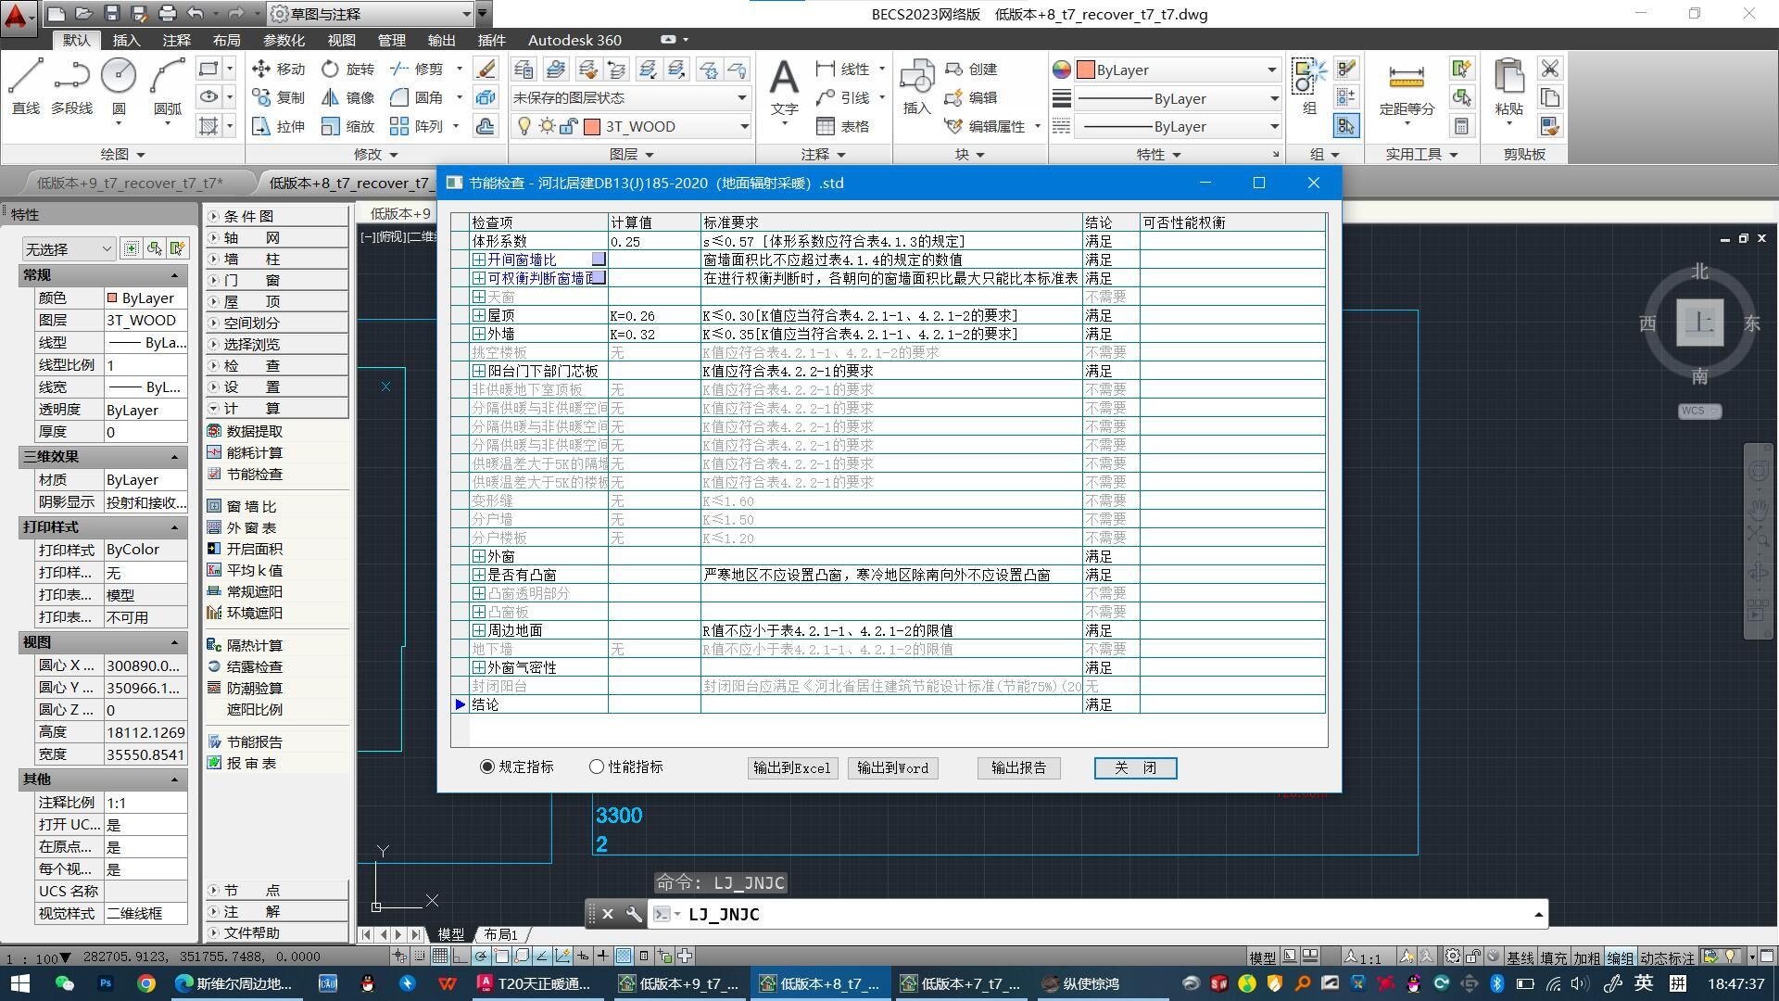The height and width of the screenshot is (1001, 1779).
Task: Click the 输出报告 button
Action: (1018, 768)
